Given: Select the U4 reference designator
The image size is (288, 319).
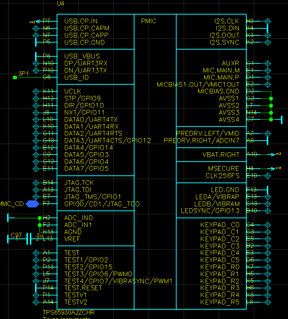Looking at the screenshot, I should pyautogui.click(x=60, y=3).
